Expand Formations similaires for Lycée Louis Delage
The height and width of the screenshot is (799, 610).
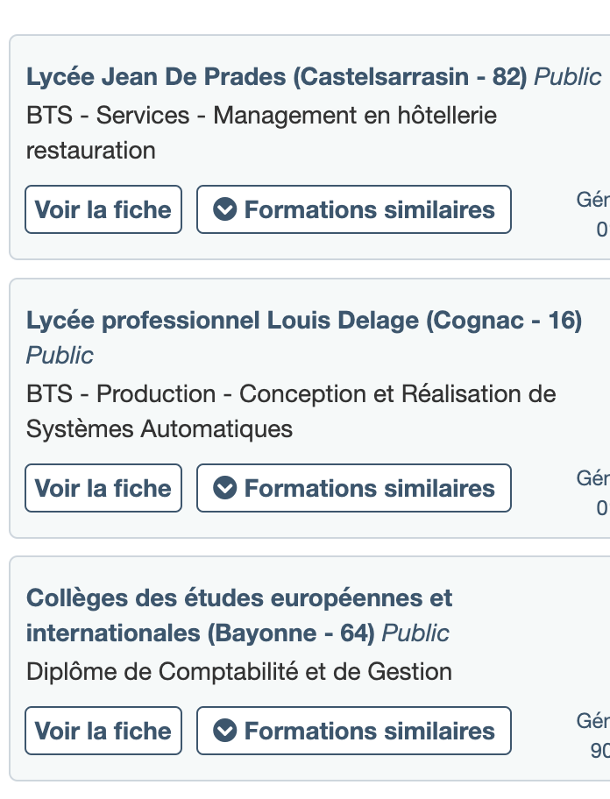[x=354, y=488]
